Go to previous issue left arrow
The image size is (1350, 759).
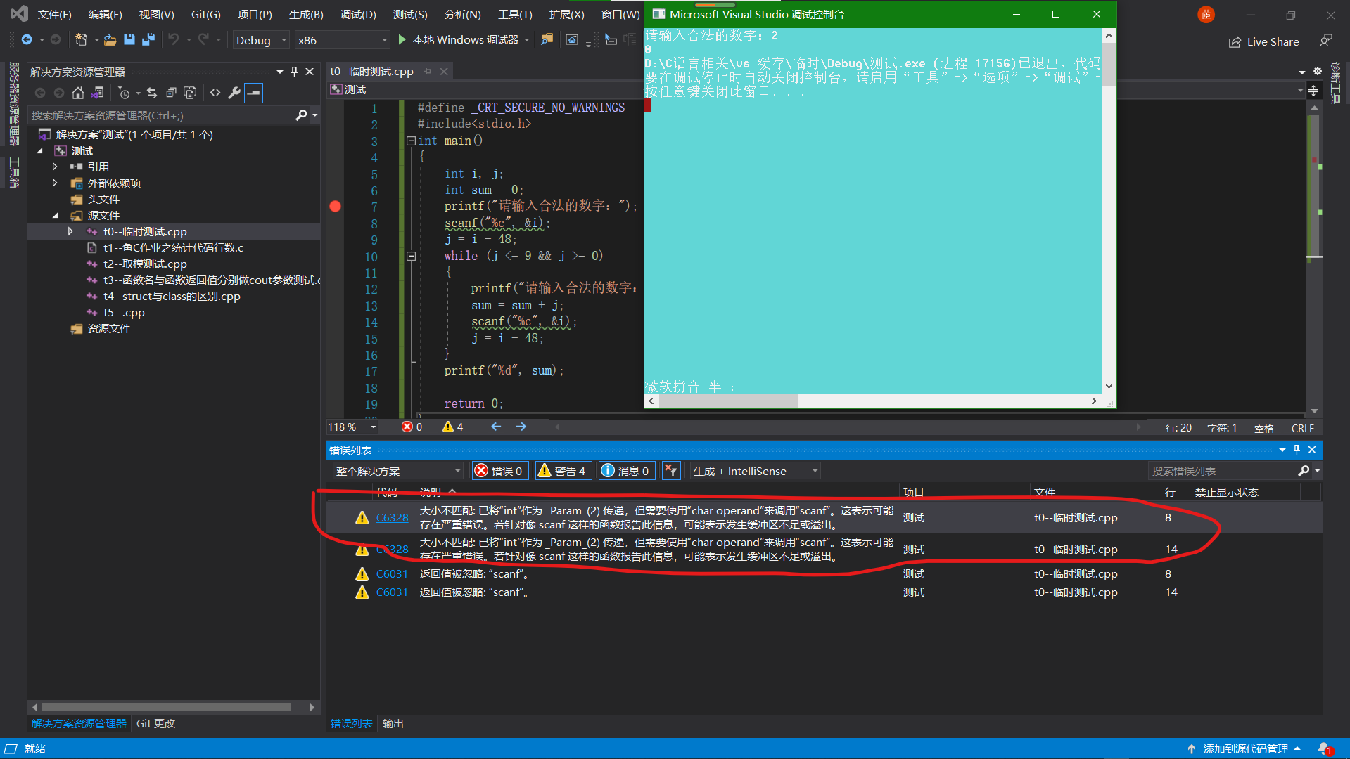tap(496, 427)
